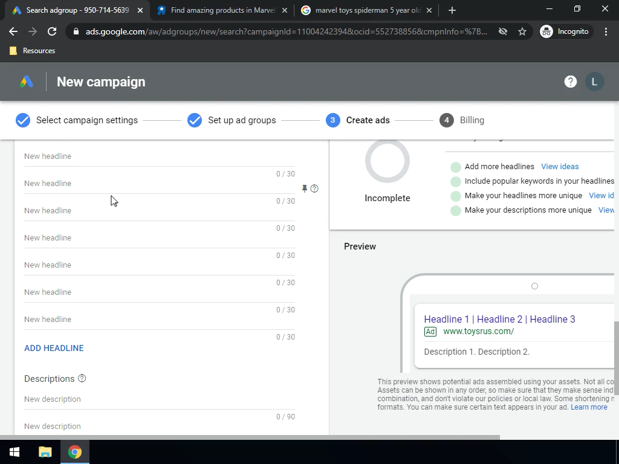Screen dimensions: 619x464
Task: Click the www.toysrus.com/ URL in ad preview
Action: coord(479,332)
